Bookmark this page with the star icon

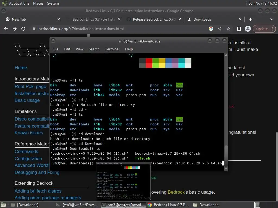point(228,29)
